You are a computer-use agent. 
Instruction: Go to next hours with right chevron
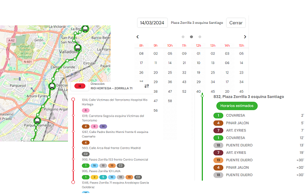pyautogui.click(x=245, y=37)
